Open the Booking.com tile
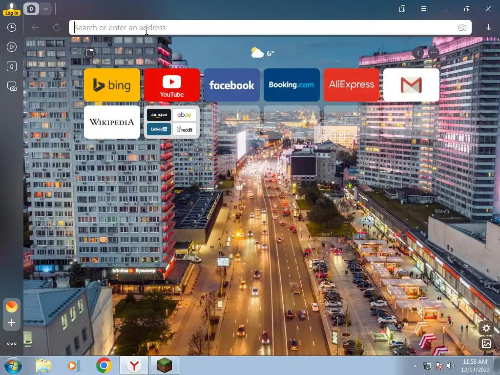This screenshot has height=375, width=500. point(292,85)
